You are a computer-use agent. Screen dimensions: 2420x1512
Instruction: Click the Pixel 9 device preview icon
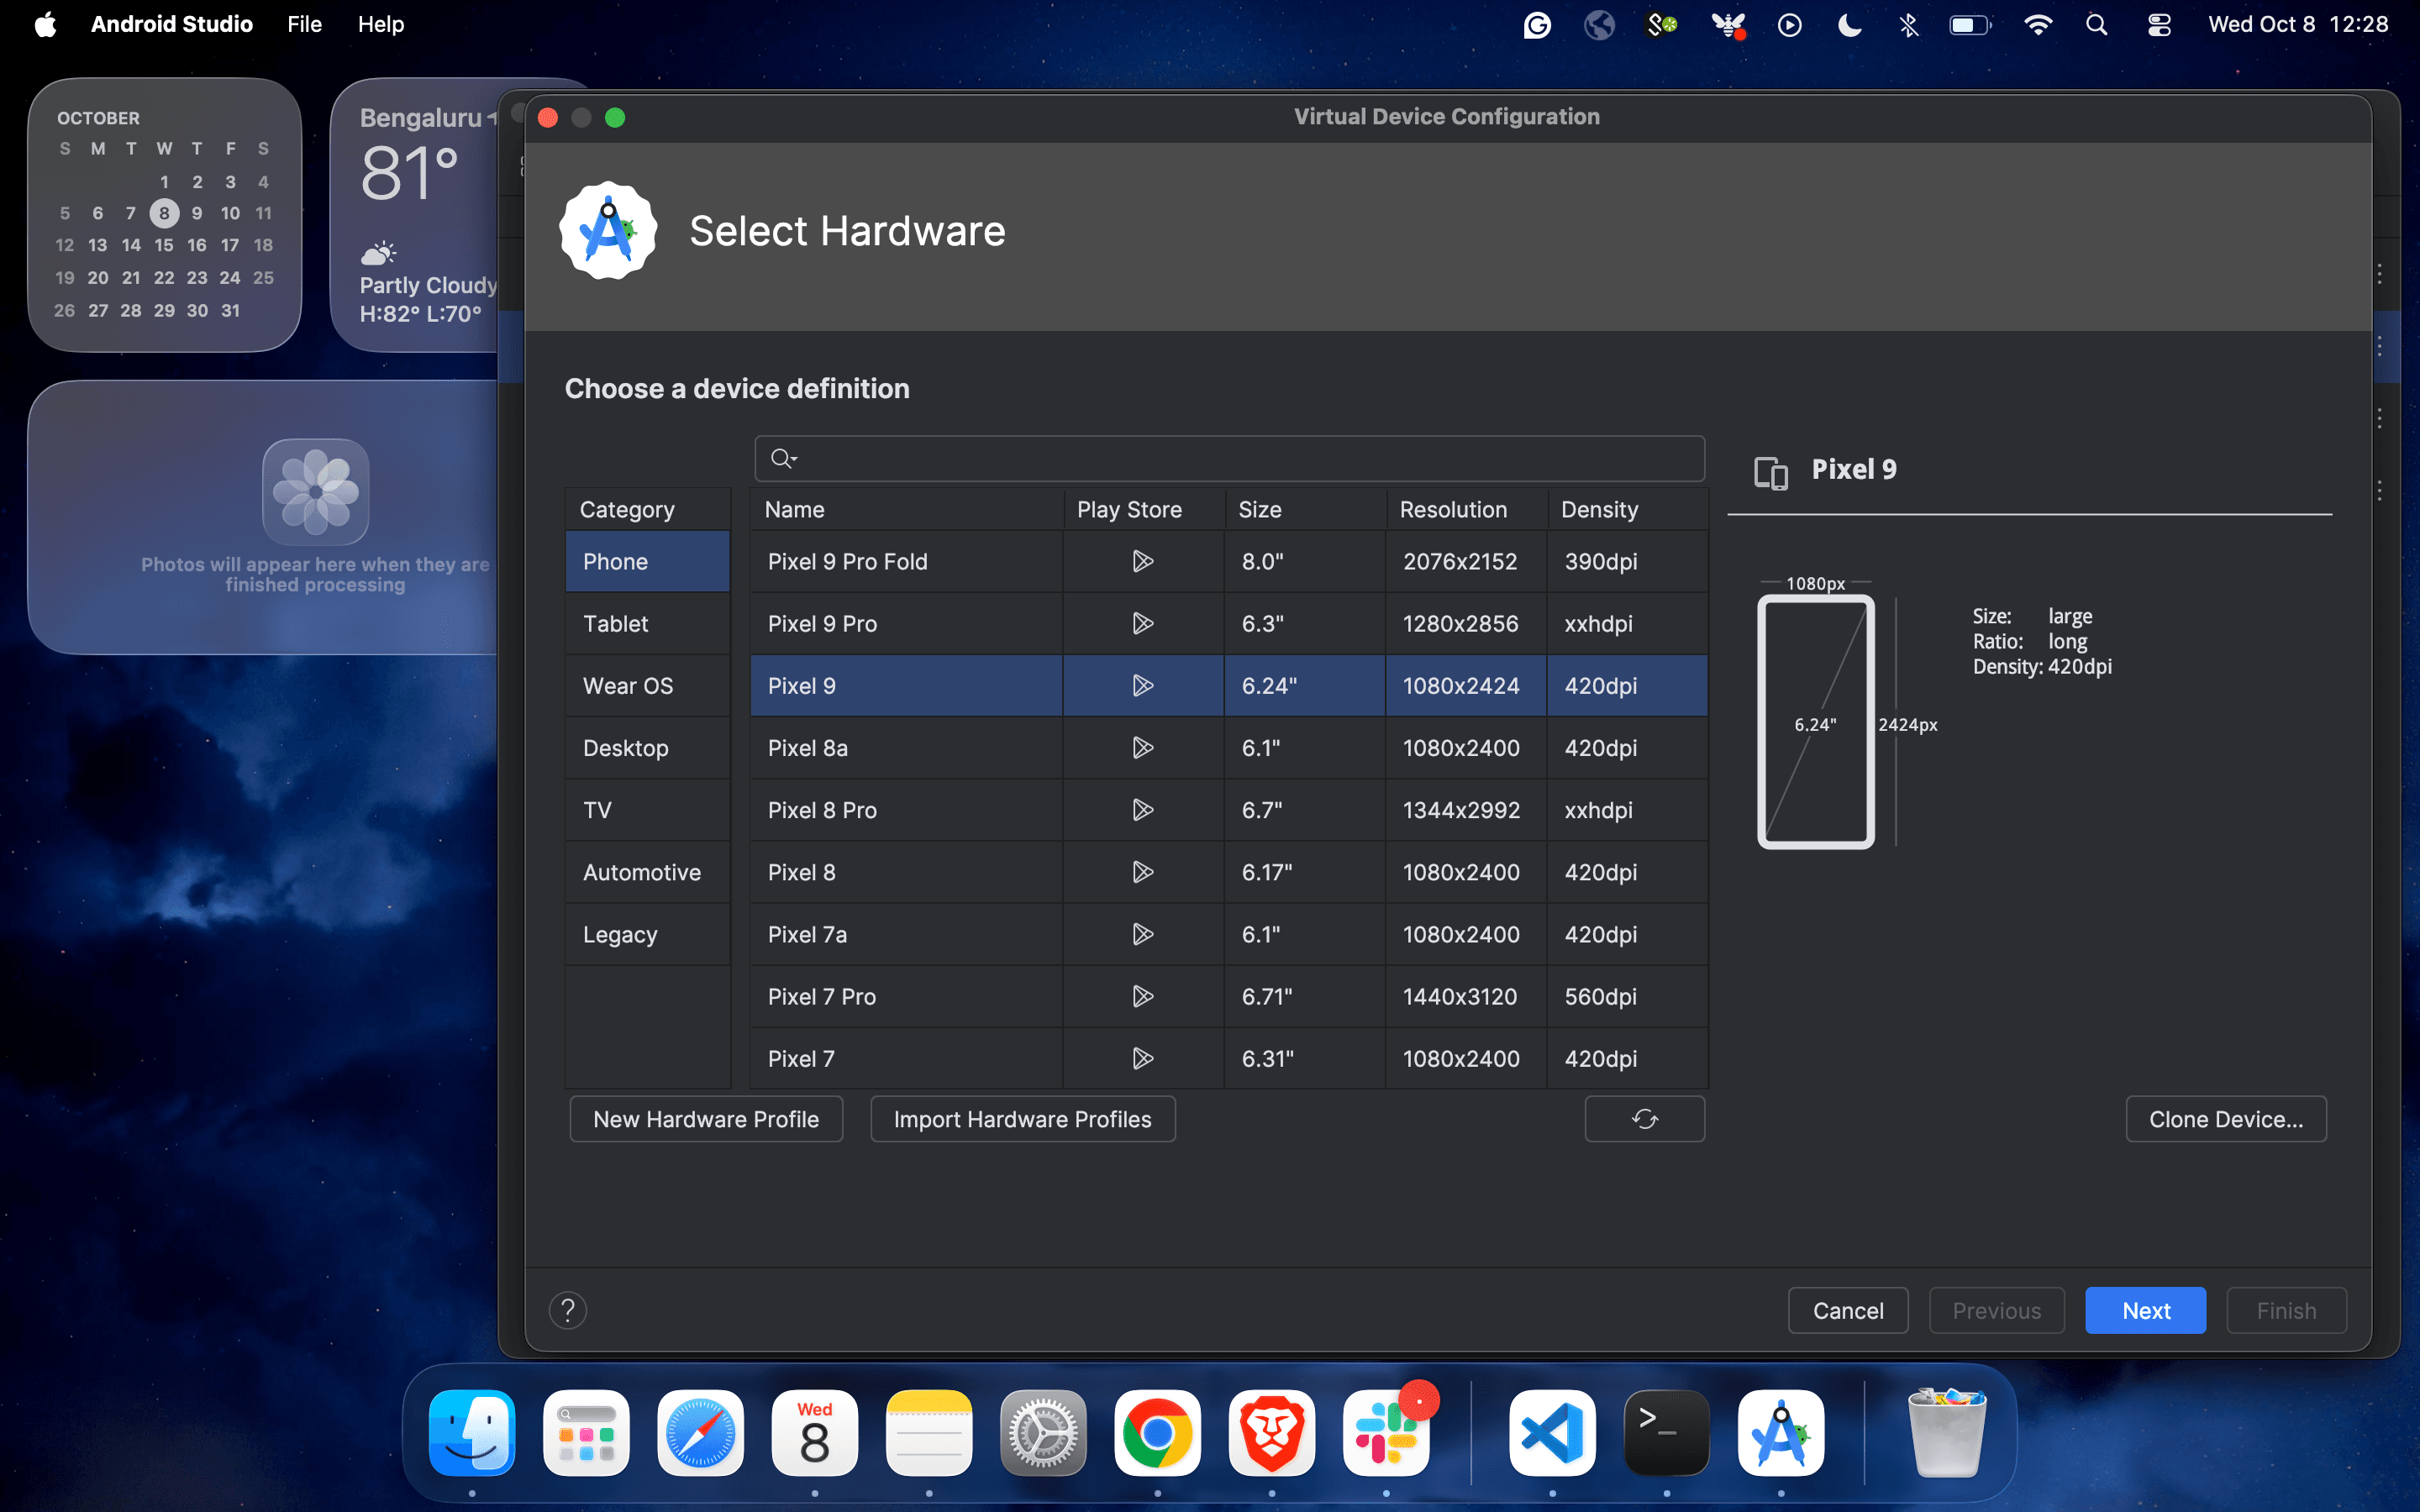tap(1771, 472)
